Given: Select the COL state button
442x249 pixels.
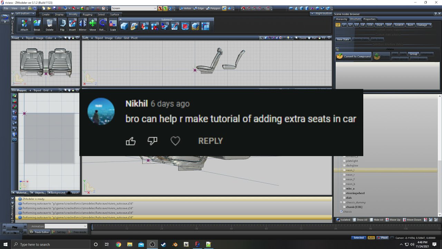Looking at the screenshot, I should pos(370,25).
